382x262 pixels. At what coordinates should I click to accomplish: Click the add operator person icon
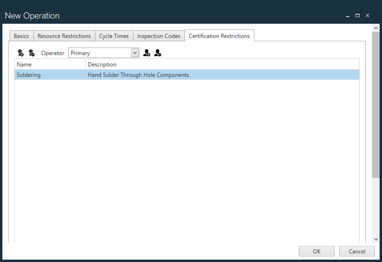point(147,53)
